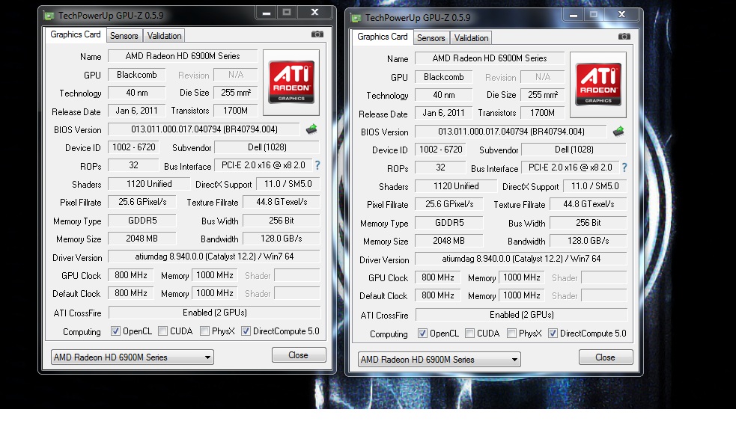Click the Bus Width 256 Bit field in right window
This screenshot has width=736, height=427.
tap(589, 223)
